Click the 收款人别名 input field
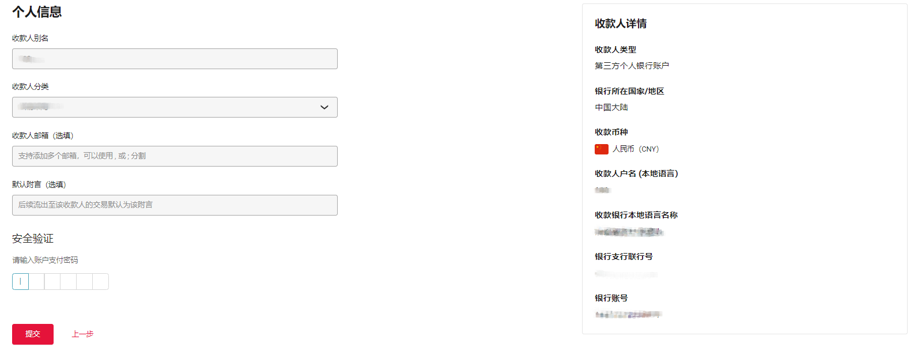Viewport: 918px width, 351px height. (175, 59)
